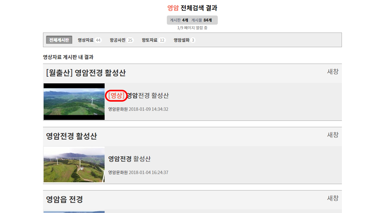366x213 pixels.
Task: Switch to the 영암설화 tab
Action: pos(181,40)
